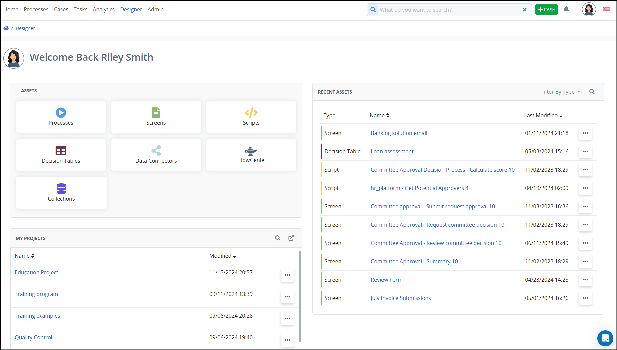
Task: Click the US flag language icon
Action: (x=607, y=10)
